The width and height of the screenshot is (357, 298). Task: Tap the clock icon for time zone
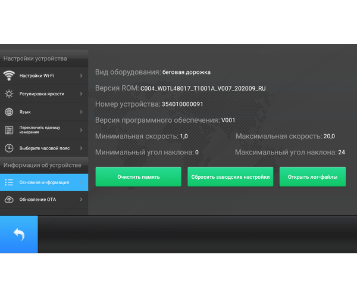[x=9, y=148]
